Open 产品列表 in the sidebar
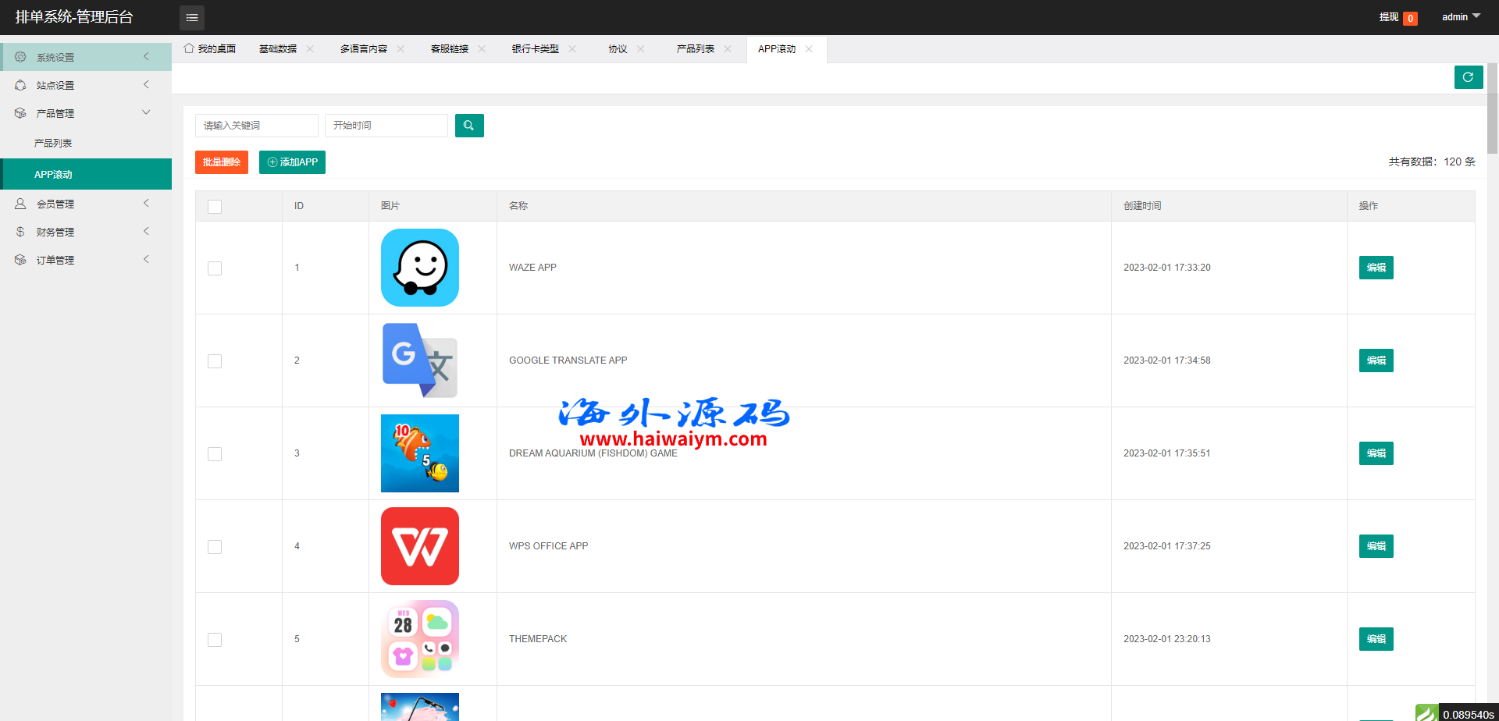Viewport: 1499px width, 721px height. [53, 144]
